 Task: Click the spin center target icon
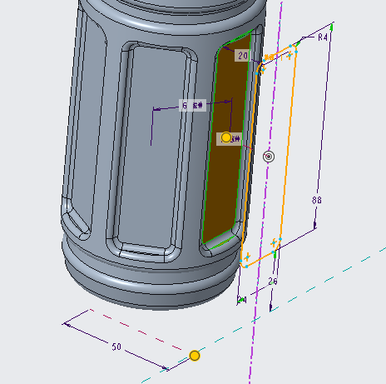pos(269,157)
